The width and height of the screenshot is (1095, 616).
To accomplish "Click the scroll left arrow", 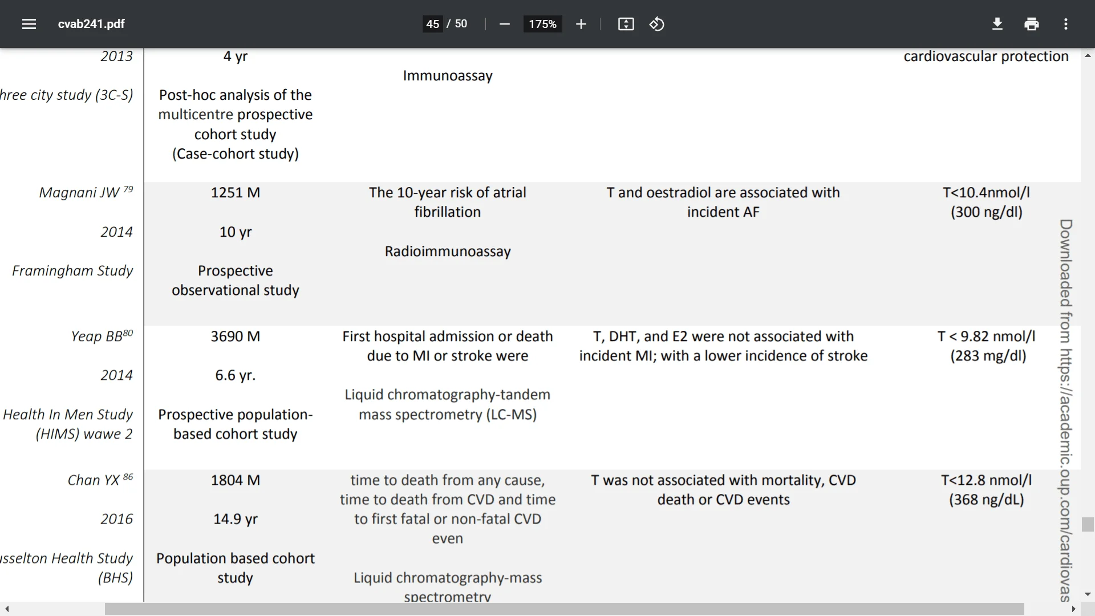I will point(6,609).
